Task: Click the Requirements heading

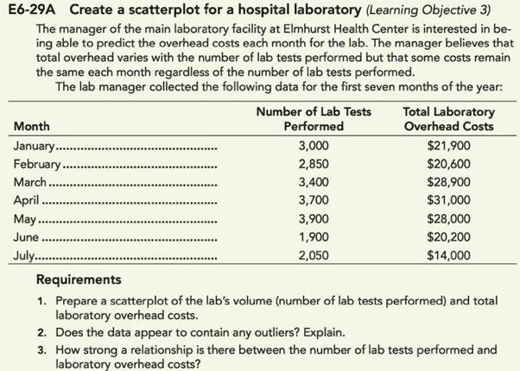Action: (79, 280)
